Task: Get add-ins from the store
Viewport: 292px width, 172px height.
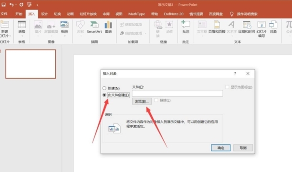Action: point(131,25)
